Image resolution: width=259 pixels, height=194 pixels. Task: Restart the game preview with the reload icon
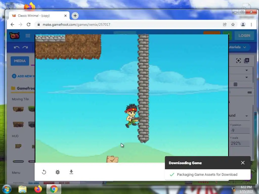(44, 172)
